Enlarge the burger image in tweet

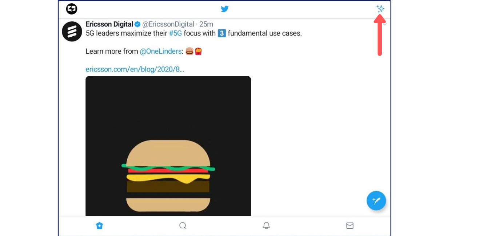(168, 145)
